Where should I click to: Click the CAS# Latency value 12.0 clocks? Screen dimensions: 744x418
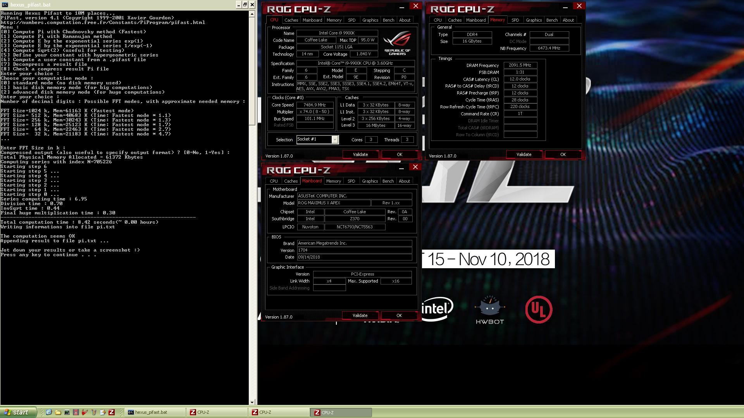point(520,79)
